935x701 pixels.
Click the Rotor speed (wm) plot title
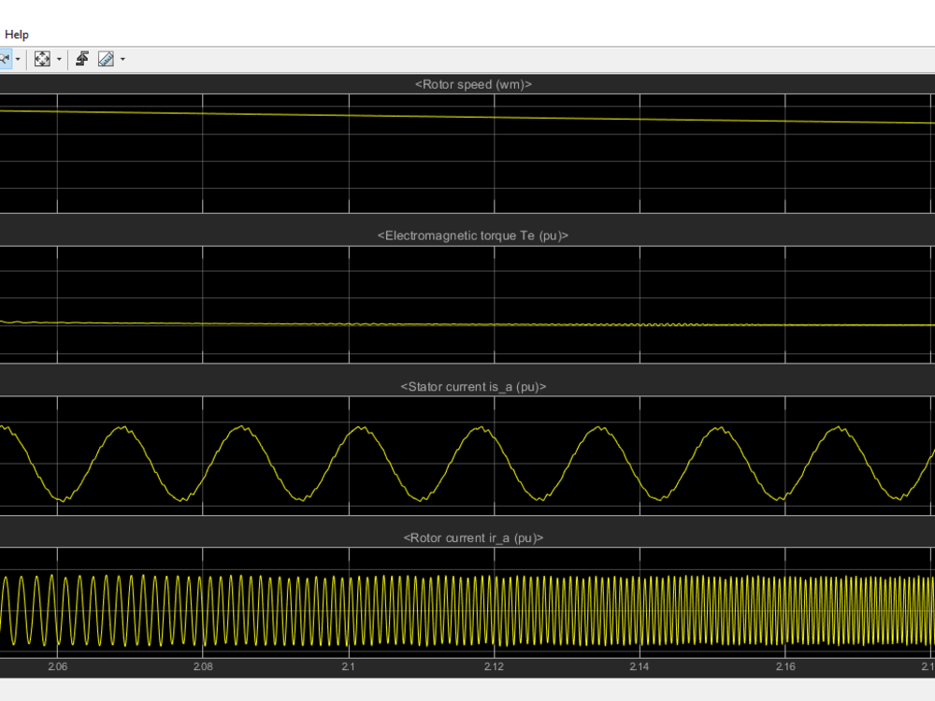473,84
